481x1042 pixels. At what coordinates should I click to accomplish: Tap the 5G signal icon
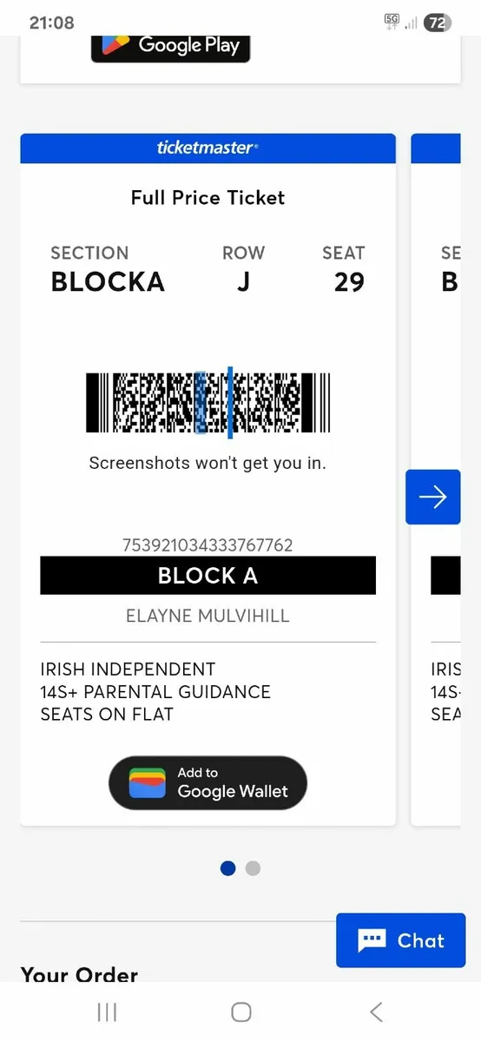(x=392, y=23)
